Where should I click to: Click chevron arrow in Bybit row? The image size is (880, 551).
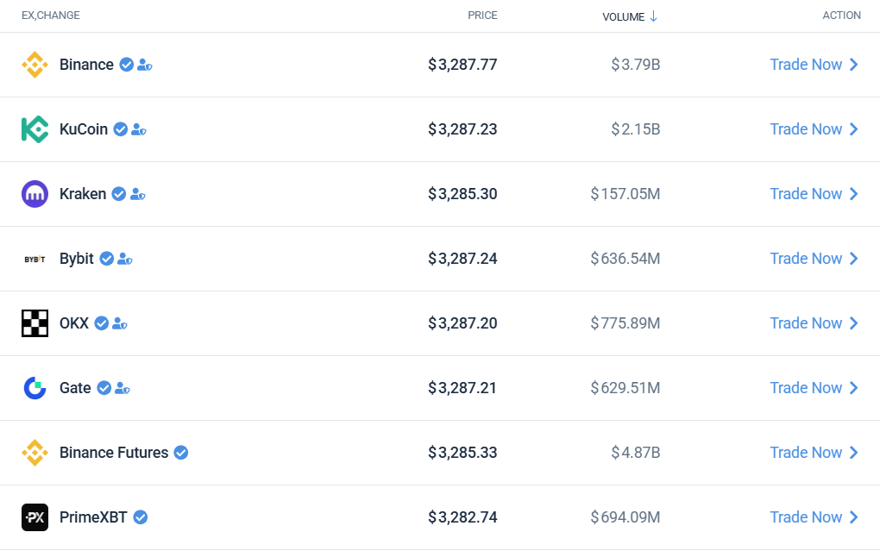pos(854,259)
